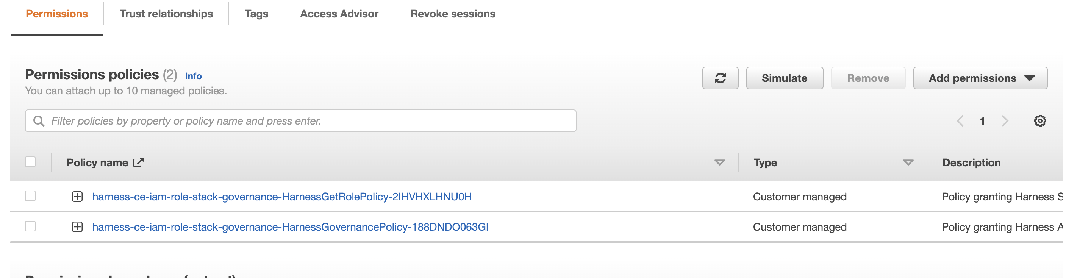Open the Add permissions dropdown

point(980,78)
